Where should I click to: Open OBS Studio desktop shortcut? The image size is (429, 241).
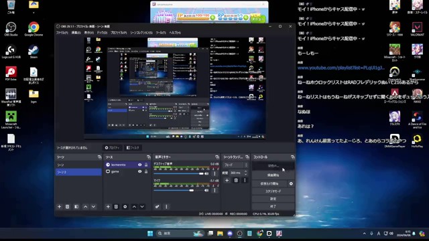pyautogui.click(x=11, y=29)
